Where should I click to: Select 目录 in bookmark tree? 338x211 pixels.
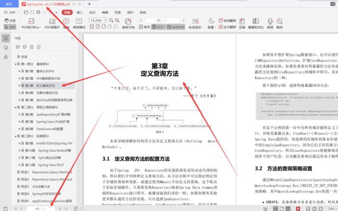coord(22,57)
